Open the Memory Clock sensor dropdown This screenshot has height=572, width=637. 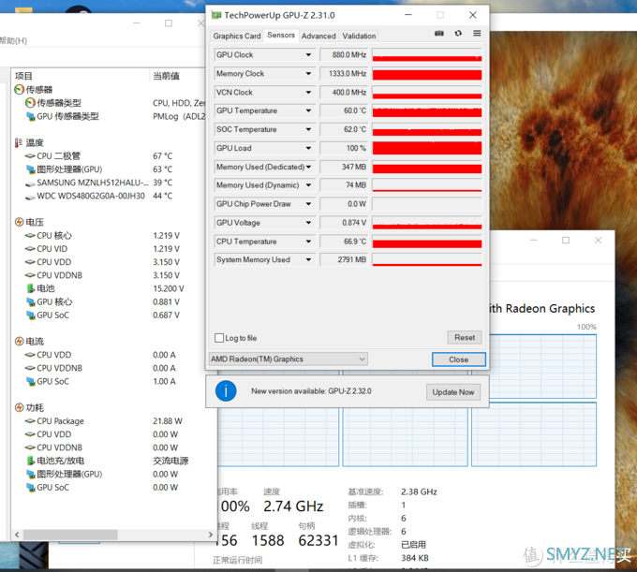308,73
